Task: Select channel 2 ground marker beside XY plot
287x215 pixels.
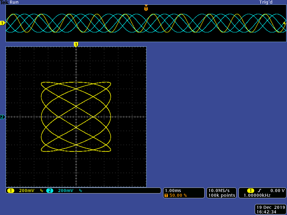Action: tap(2, 117)
